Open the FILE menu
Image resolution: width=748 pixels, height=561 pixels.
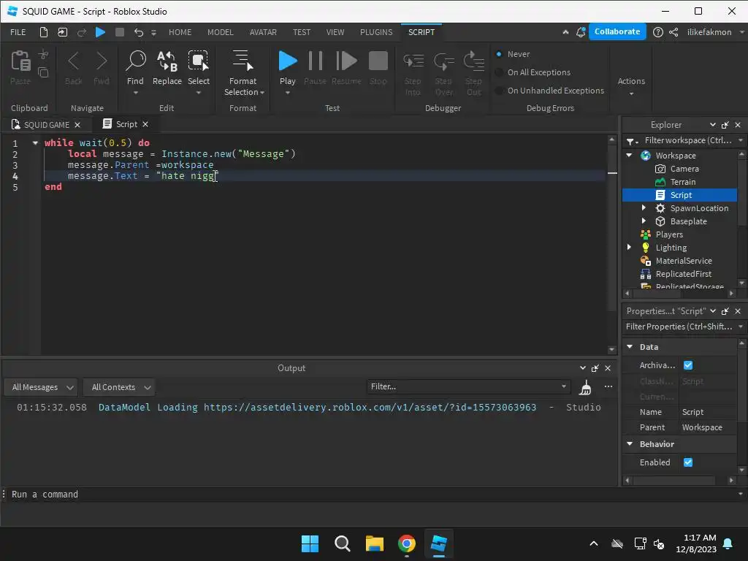[18, 32]
